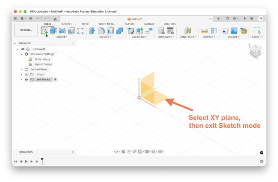The height and width of the screenshot is (182, 278).
Task: Expand the Named Views folder
Action: tap(21, 69)
